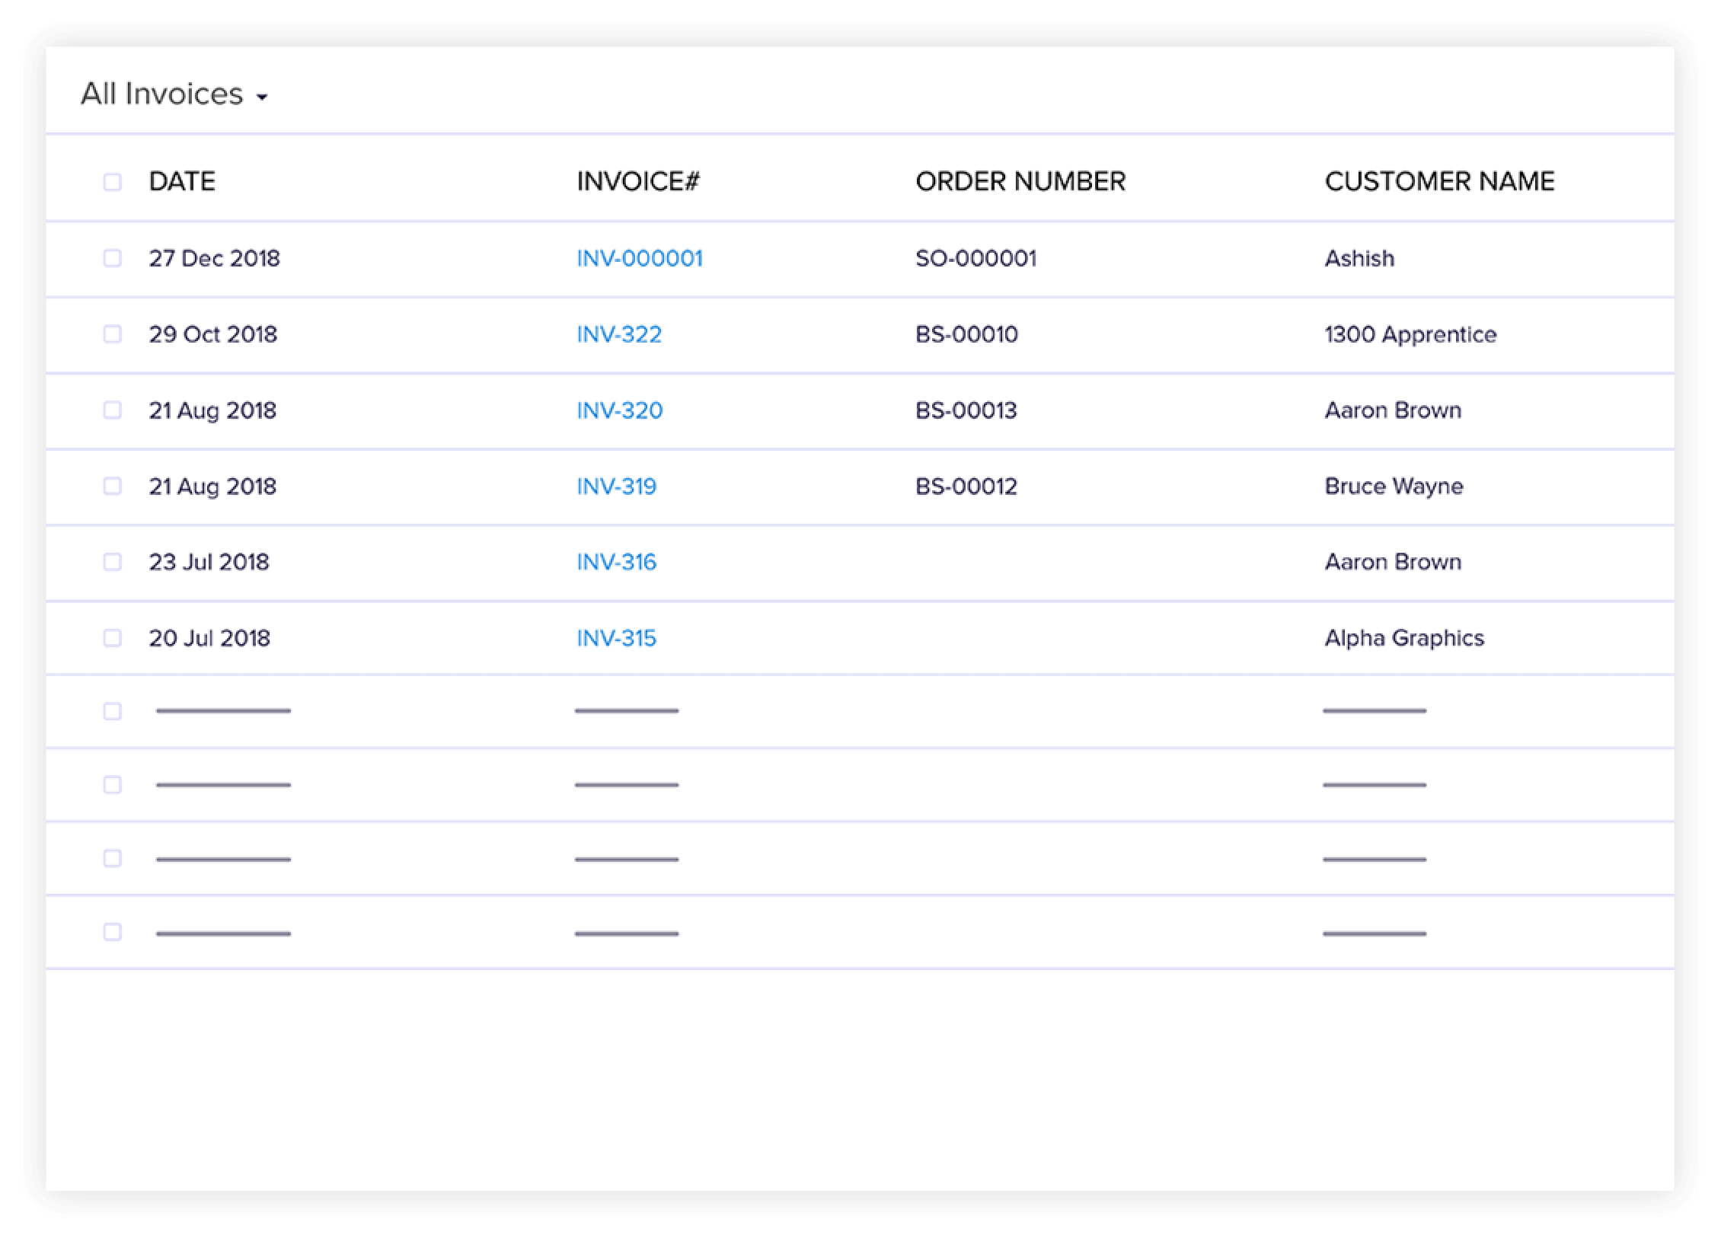The height and width of the screenshot is (1238, 1721).
Task: Check the first placeholder row checkbox
Action: tap(112, 711)
